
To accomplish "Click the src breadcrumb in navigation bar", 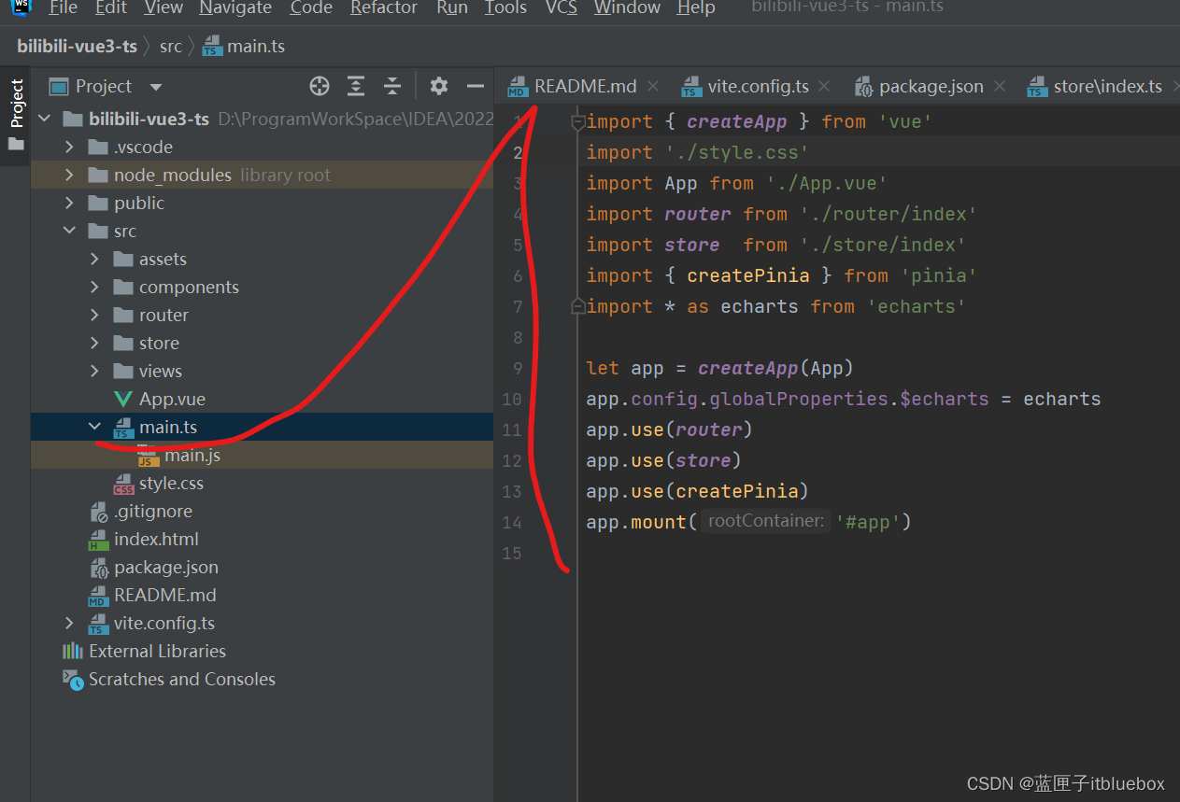I will click(x=170, y=46).
